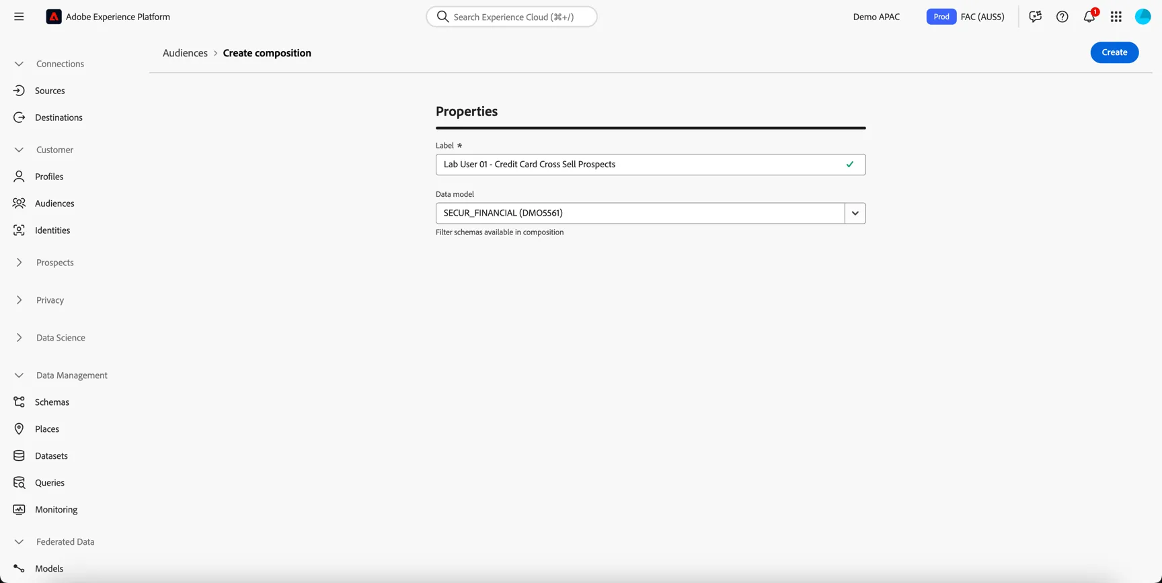This screenshot has width=1162, height=583.
Task: Collapse the Federated Data section
Action: click(19, 542)
